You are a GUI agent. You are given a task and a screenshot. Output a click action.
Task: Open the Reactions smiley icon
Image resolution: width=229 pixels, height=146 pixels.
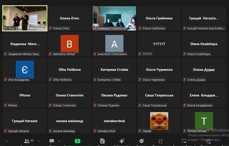tap(142, 141)
